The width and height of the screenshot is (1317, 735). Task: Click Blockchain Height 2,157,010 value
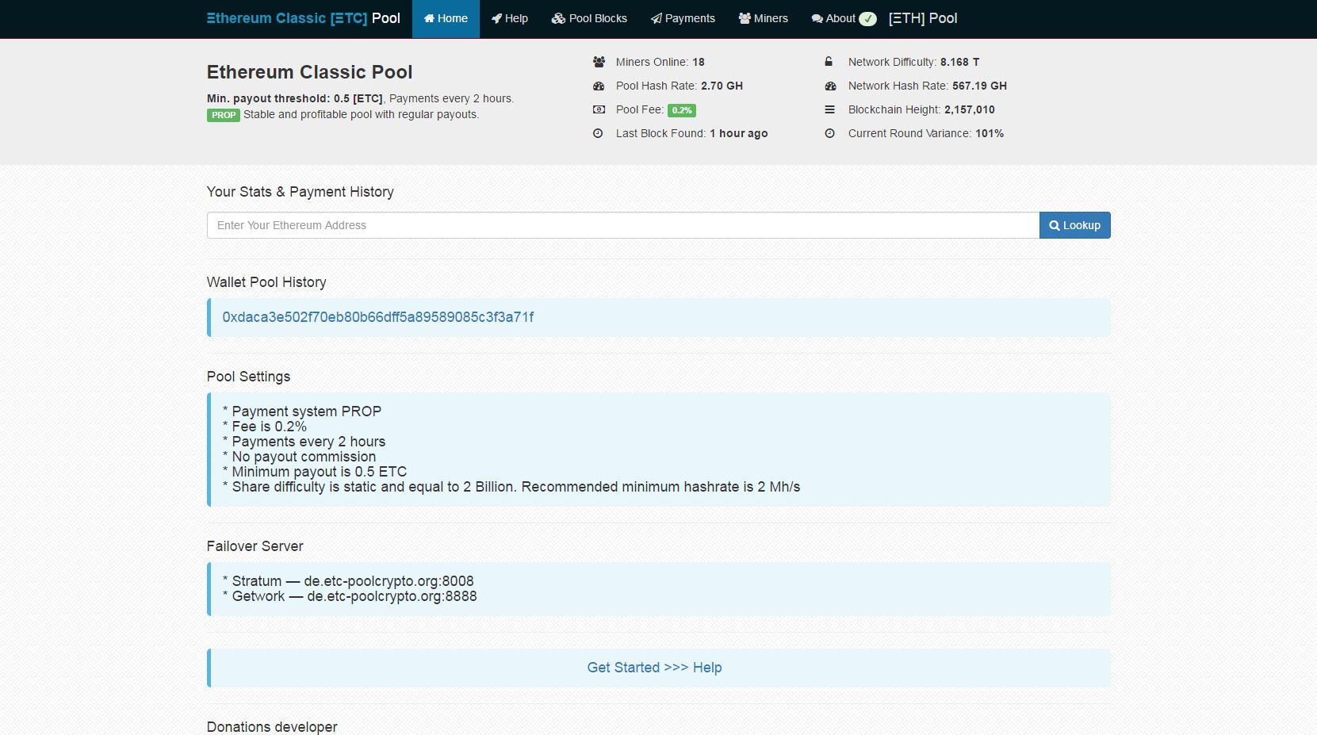[970, 109]
